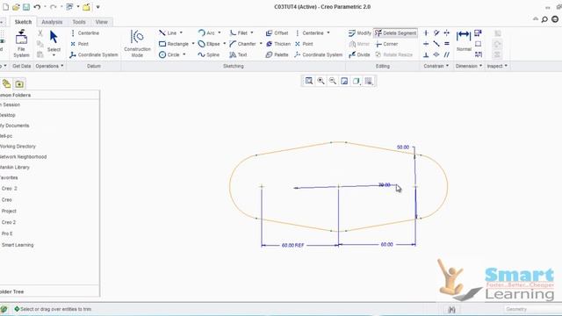Select the Arc tool
562x316 pixels.
pyautogui.click(x=206, y=33)
